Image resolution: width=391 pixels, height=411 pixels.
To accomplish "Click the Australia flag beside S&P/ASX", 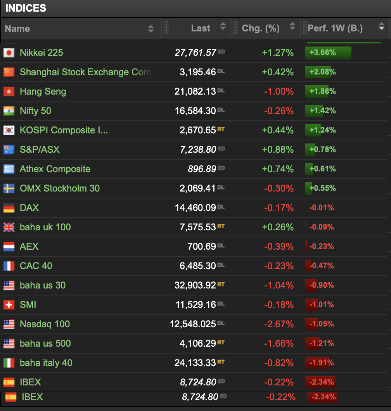I will tap(9, 150).
